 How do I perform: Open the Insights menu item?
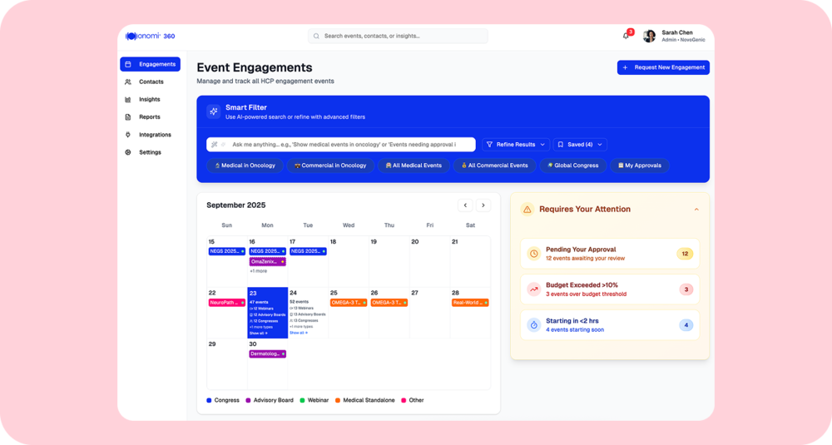pyautogui.click(x=150, y=99)
